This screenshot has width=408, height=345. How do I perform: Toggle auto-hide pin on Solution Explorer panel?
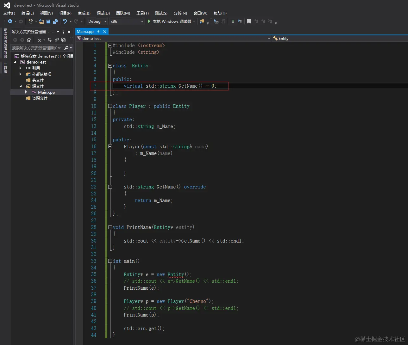(63, 32)
